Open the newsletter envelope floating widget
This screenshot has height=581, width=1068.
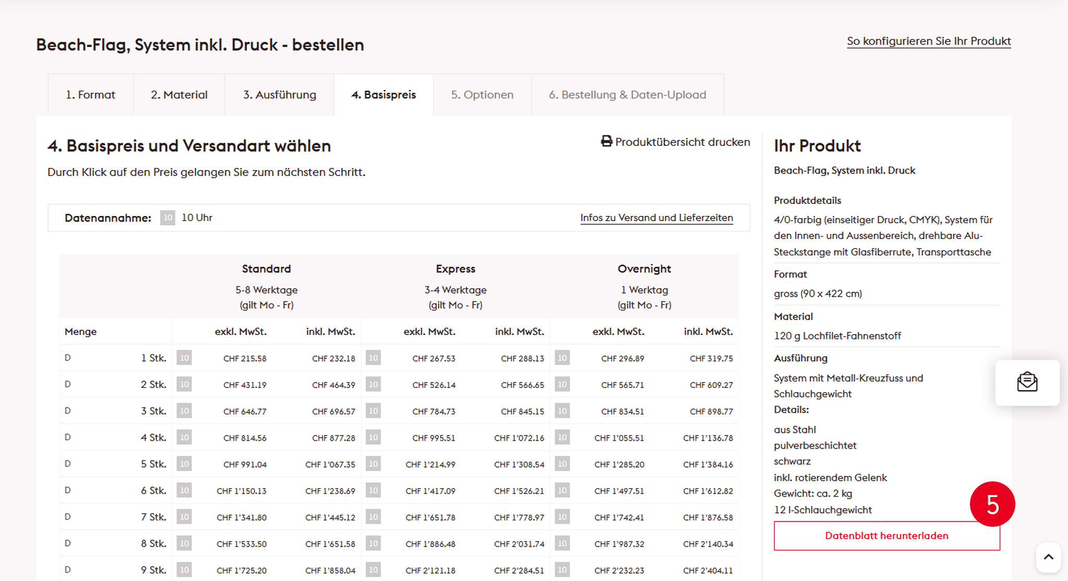(1027, 382)
